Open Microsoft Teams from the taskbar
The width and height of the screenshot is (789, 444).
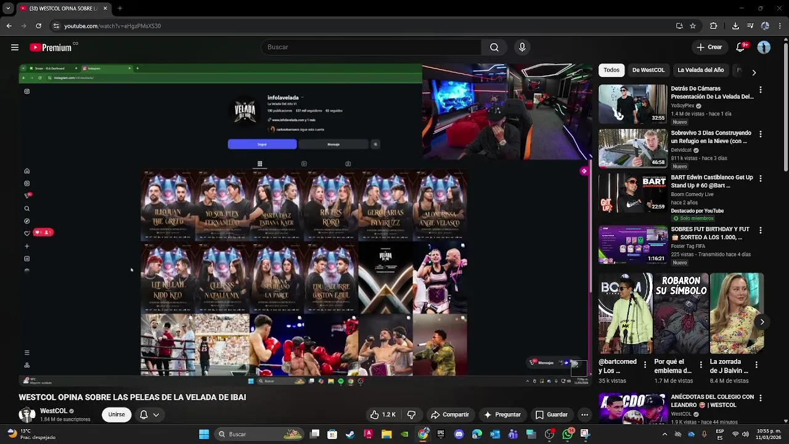[513, 434]
